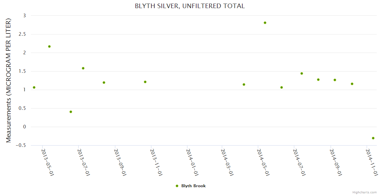Click the point just right of the 2.8 peak
The width and height of the screenshot is (380, 195).
[282, 87]
